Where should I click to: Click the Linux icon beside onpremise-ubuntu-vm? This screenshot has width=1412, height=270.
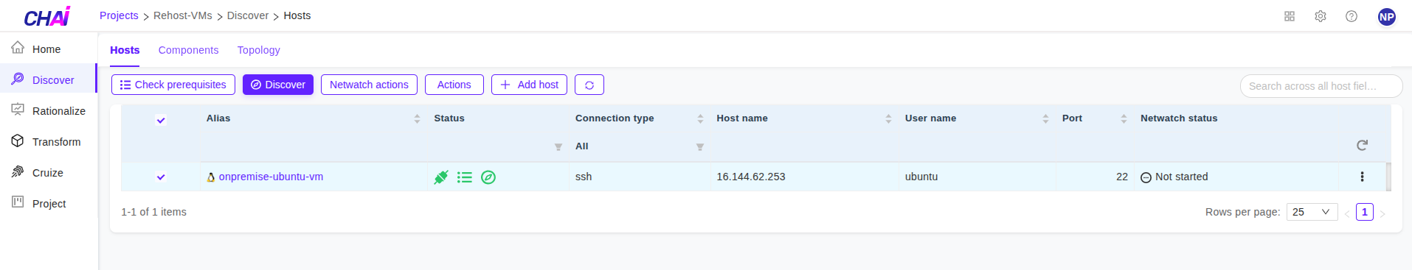point(211,177)
